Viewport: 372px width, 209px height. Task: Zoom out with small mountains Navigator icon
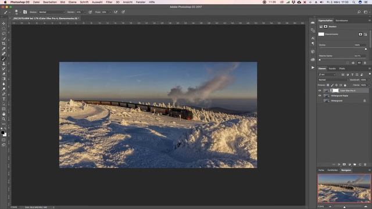pos(330,207)
